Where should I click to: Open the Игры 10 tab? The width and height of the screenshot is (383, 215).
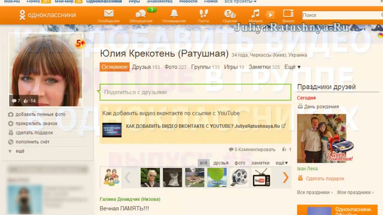[234, 67]
